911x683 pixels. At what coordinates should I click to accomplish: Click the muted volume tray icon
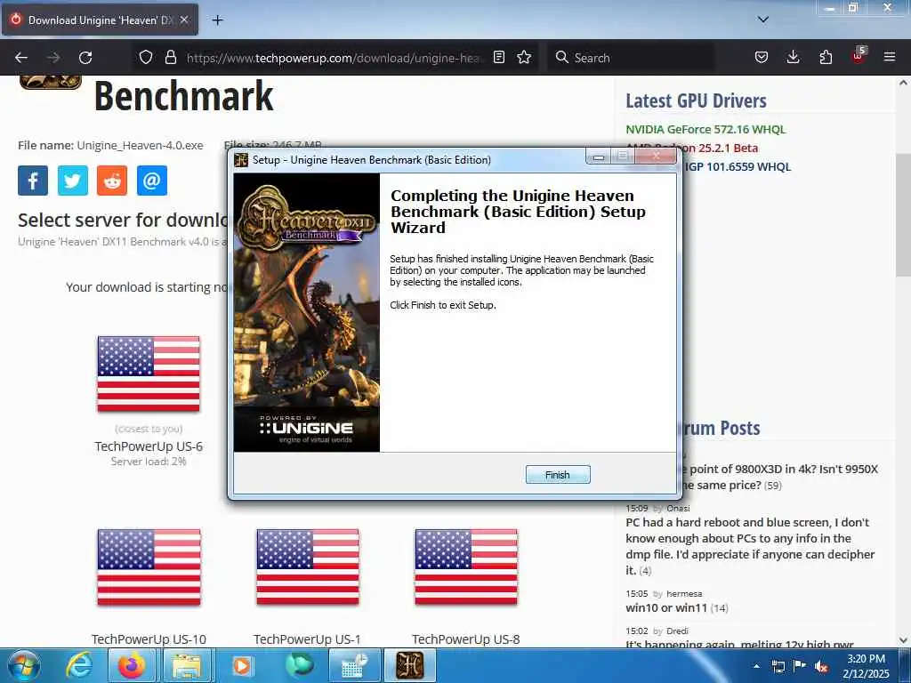tap(821, 667)
